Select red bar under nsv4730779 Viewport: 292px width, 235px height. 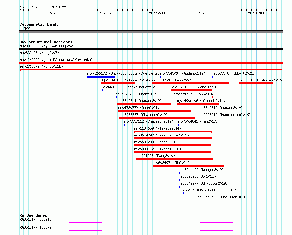155,111
